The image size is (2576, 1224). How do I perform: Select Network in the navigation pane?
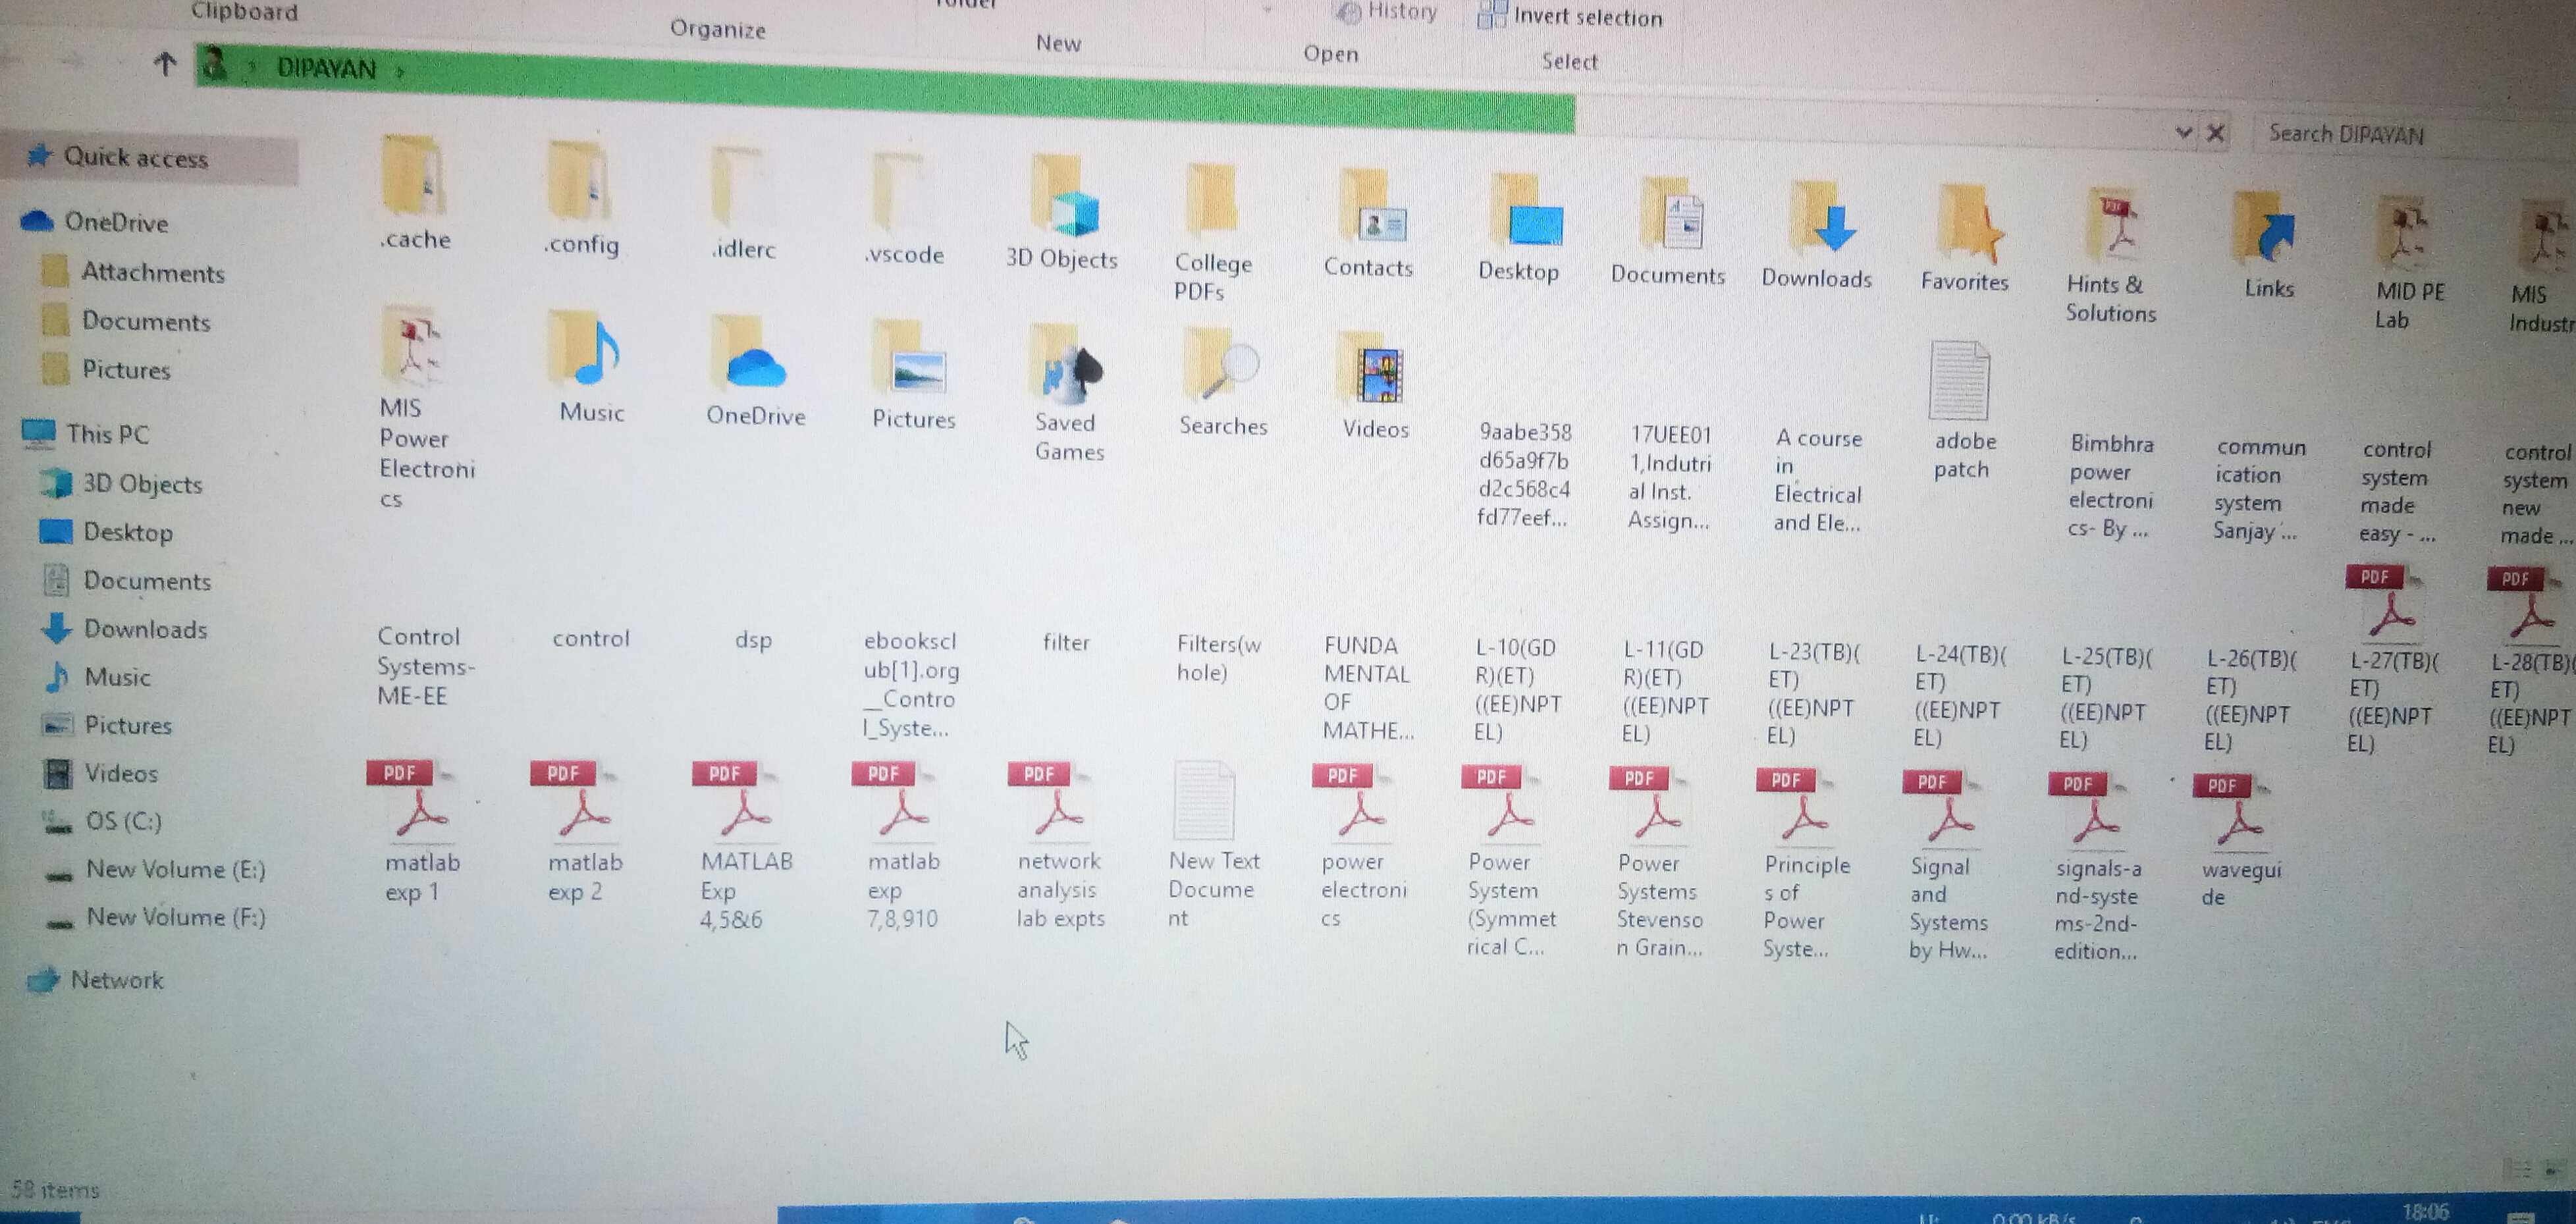tap(116, 980)
